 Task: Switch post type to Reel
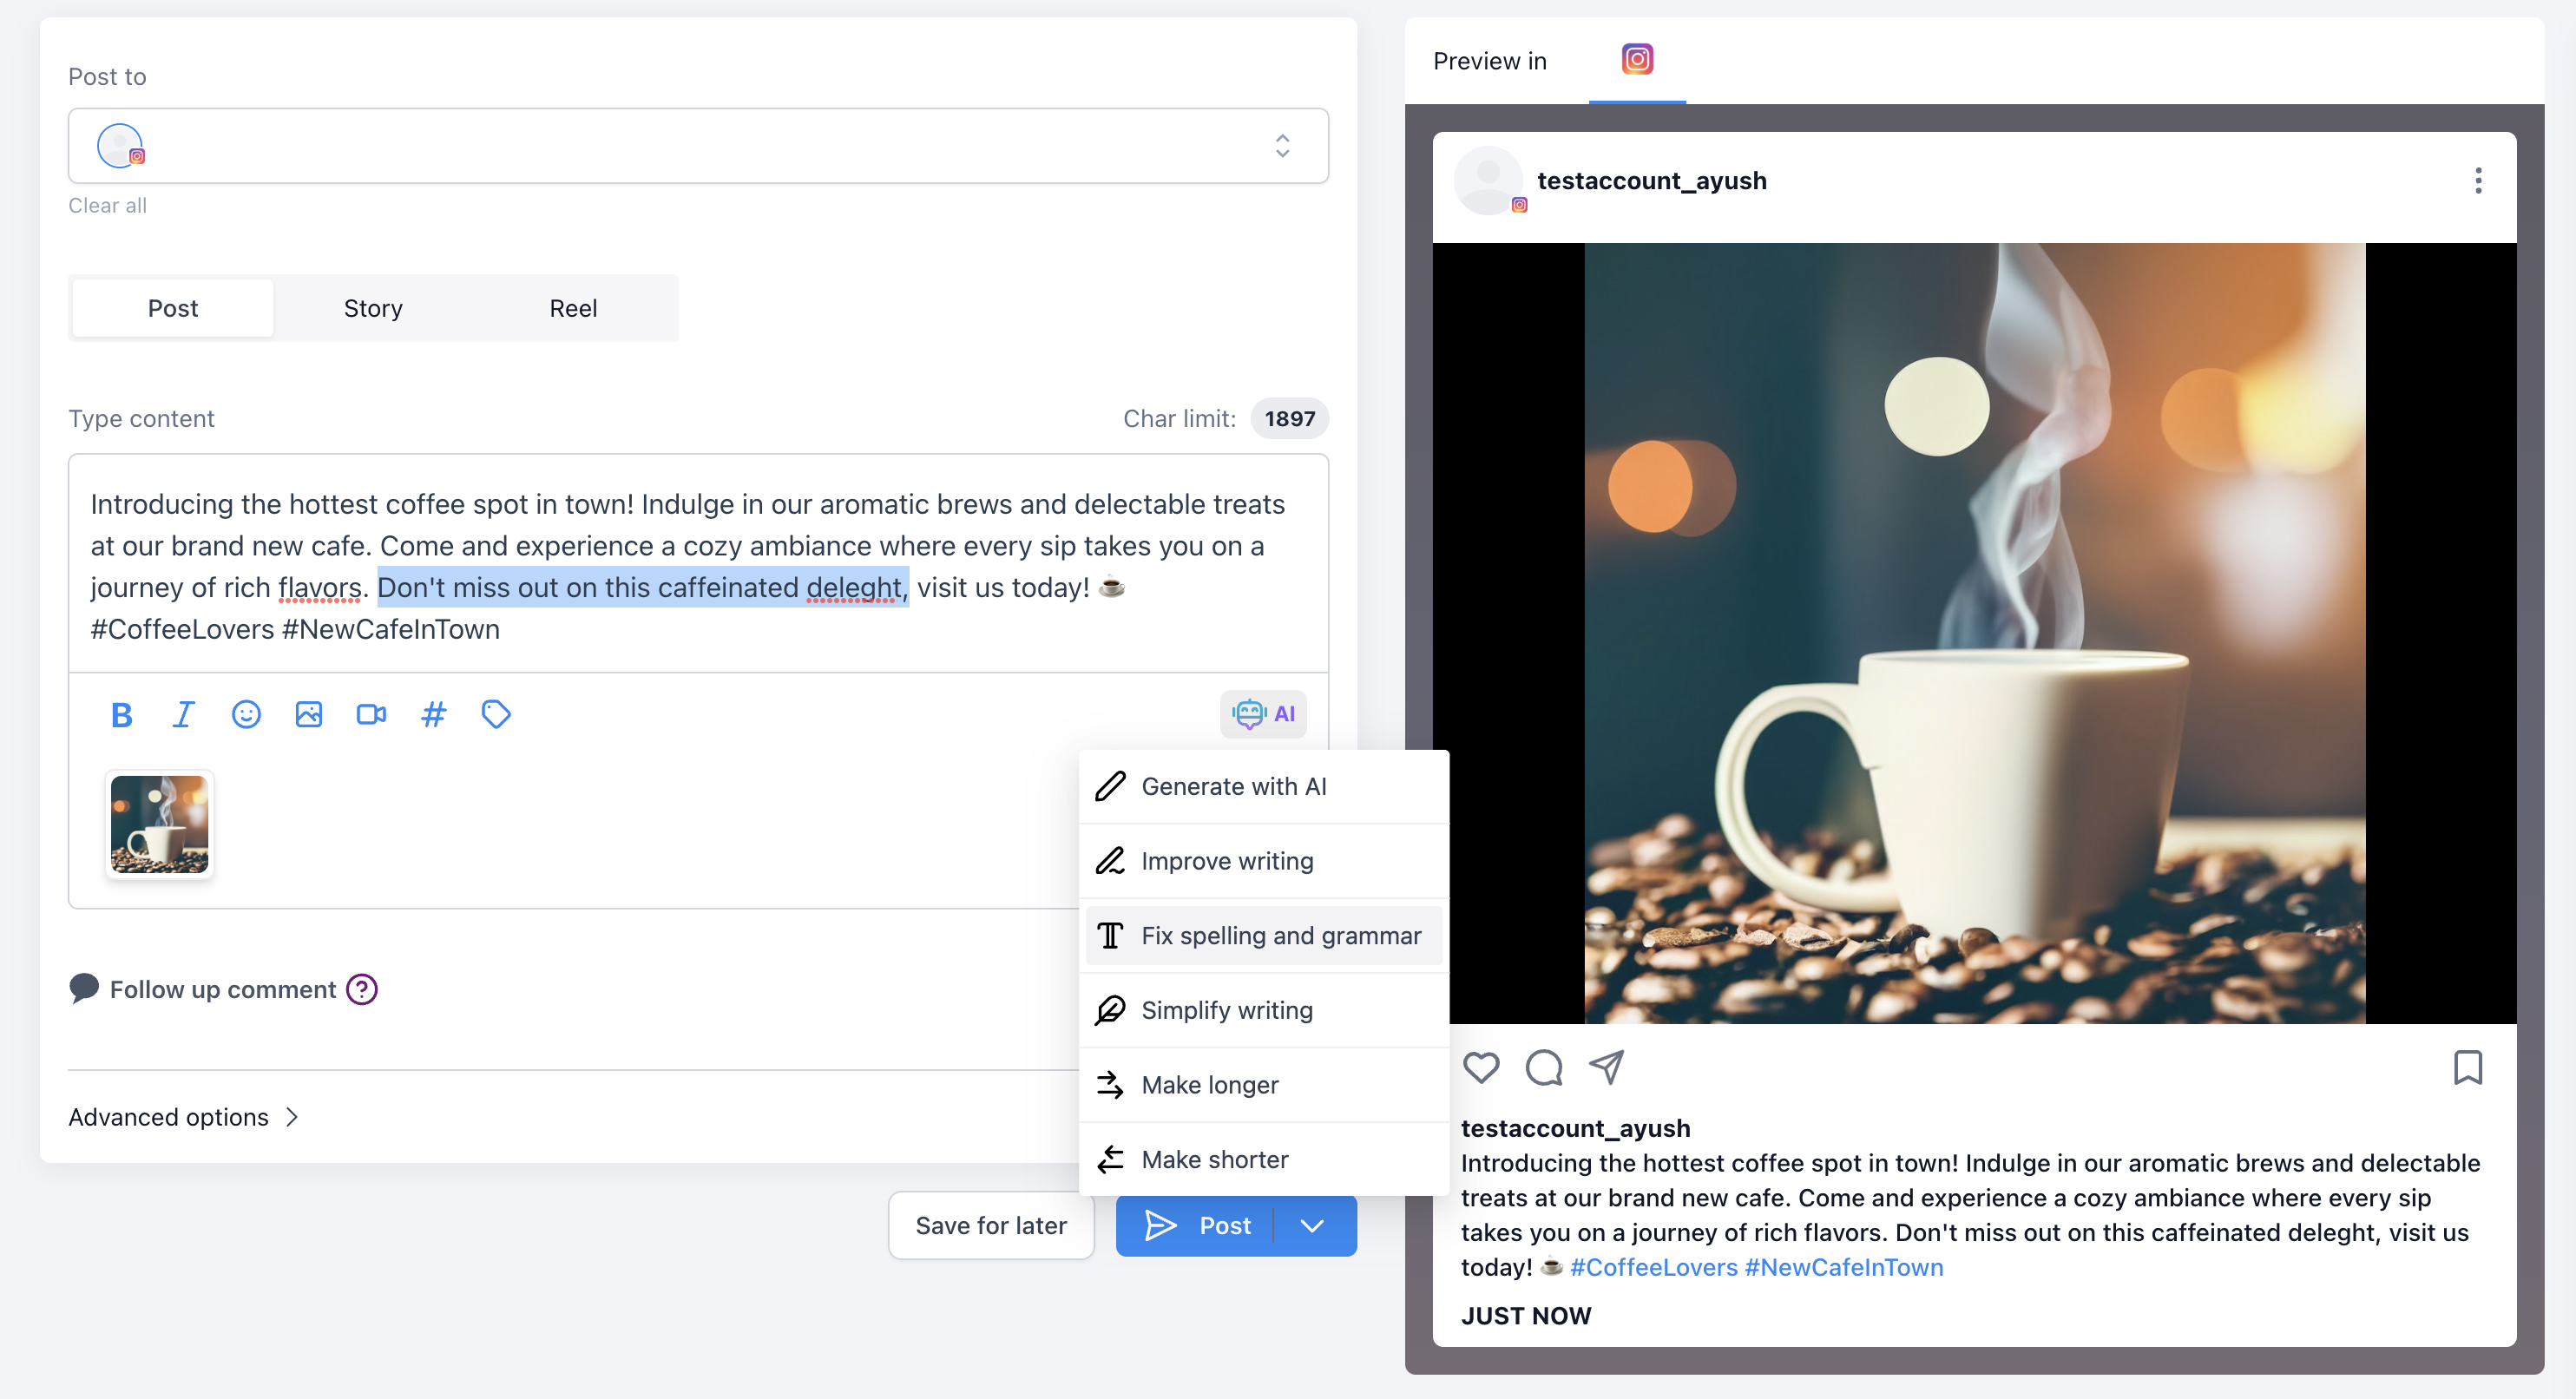click(x=573, y=308)
